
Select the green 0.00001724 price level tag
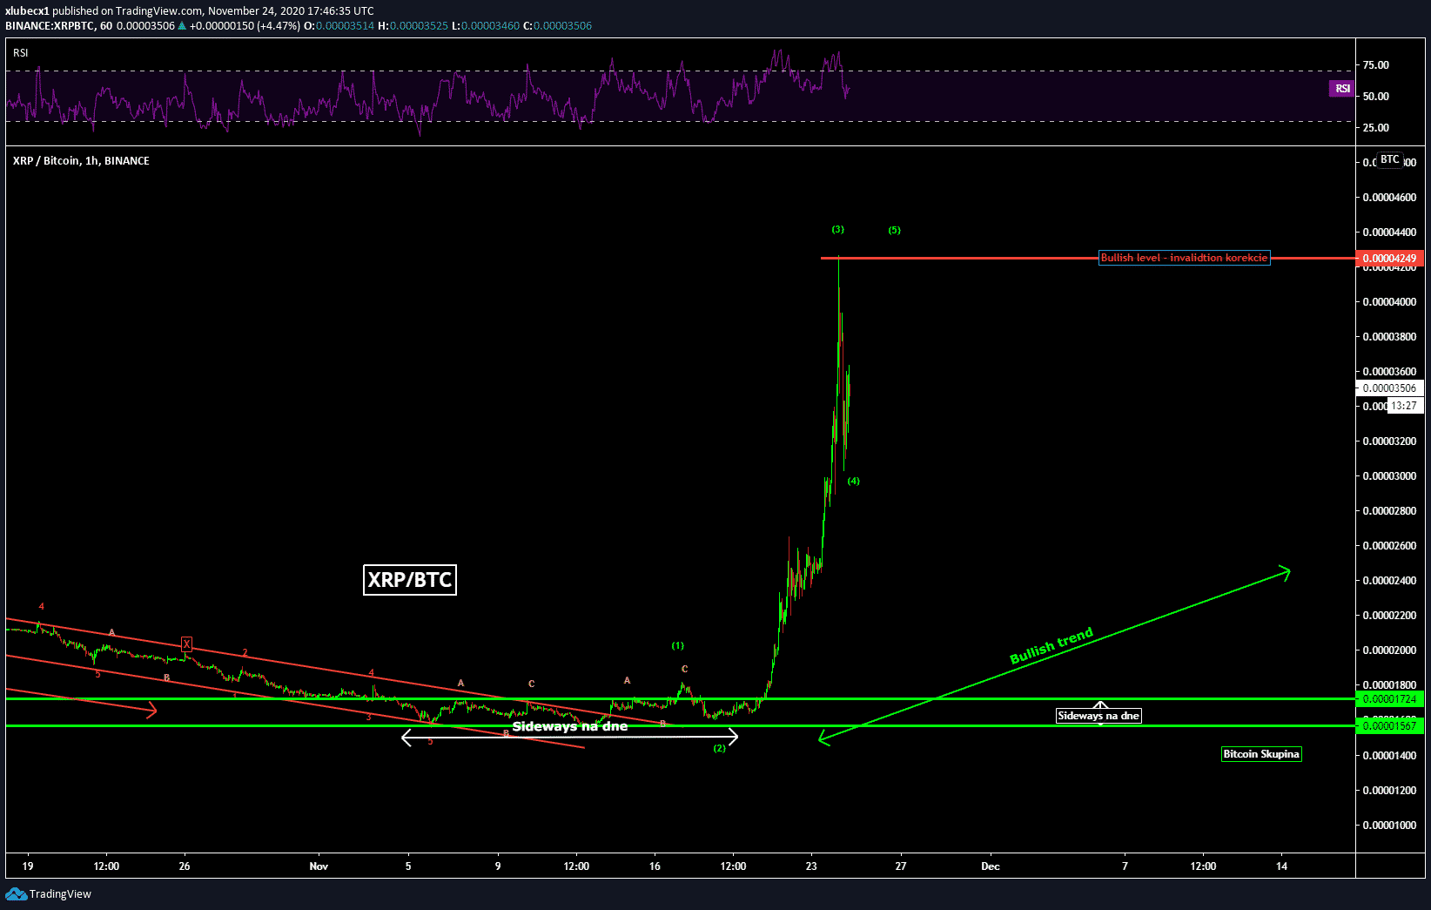pyautogui.click(x=1389, y=699)
